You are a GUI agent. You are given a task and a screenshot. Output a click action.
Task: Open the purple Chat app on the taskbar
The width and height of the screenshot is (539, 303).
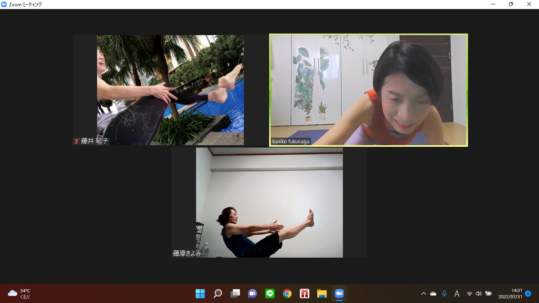(x=253, y=294)
